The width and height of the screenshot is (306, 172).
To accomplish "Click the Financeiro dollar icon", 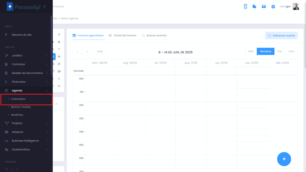I will 6,82.
